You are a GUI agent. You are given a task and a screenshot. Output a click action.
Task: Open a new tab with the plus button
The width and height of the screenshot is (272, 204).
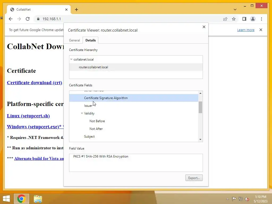(76, 10)
